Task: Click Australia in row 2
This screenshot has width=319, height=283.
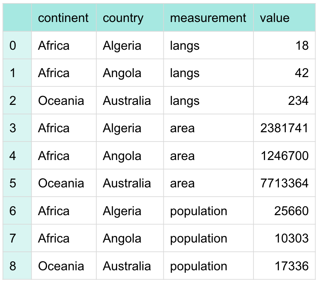Action: (x=127, y=101)
